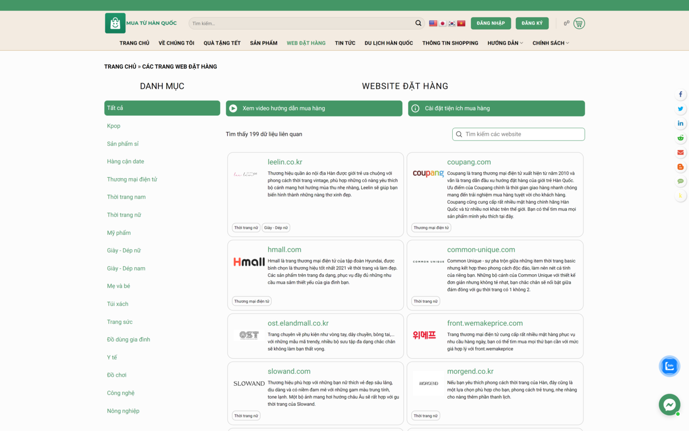The image size is (689, 431).
Task: Share page on Twitter
Action: click(x=680, y=109)
